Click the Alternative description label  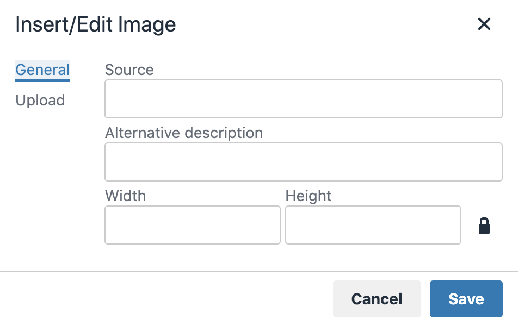[x=184, y=133]
